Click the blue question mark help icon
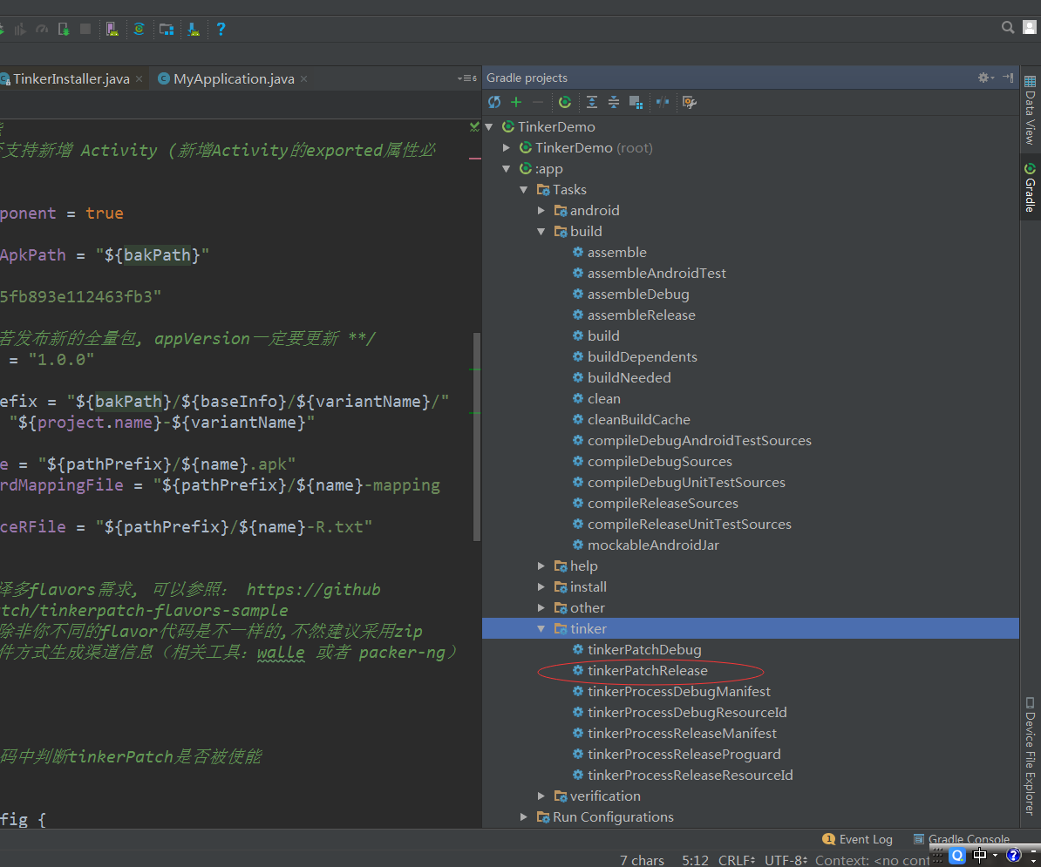 (221, 29)
